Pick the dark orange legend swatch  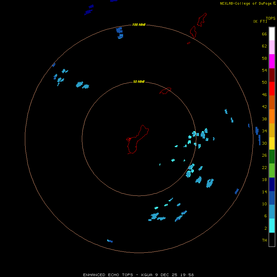coord(272,102)
